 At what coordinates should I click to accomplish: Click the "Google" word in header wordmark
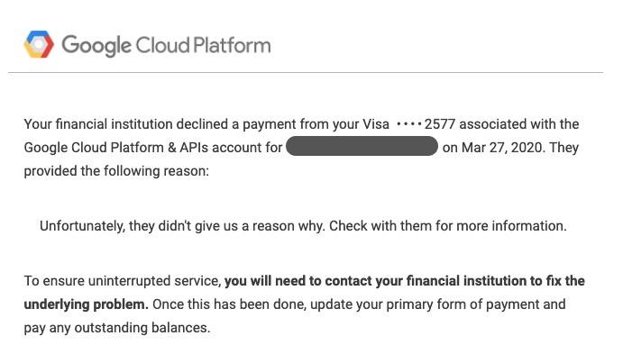[96, 45]
